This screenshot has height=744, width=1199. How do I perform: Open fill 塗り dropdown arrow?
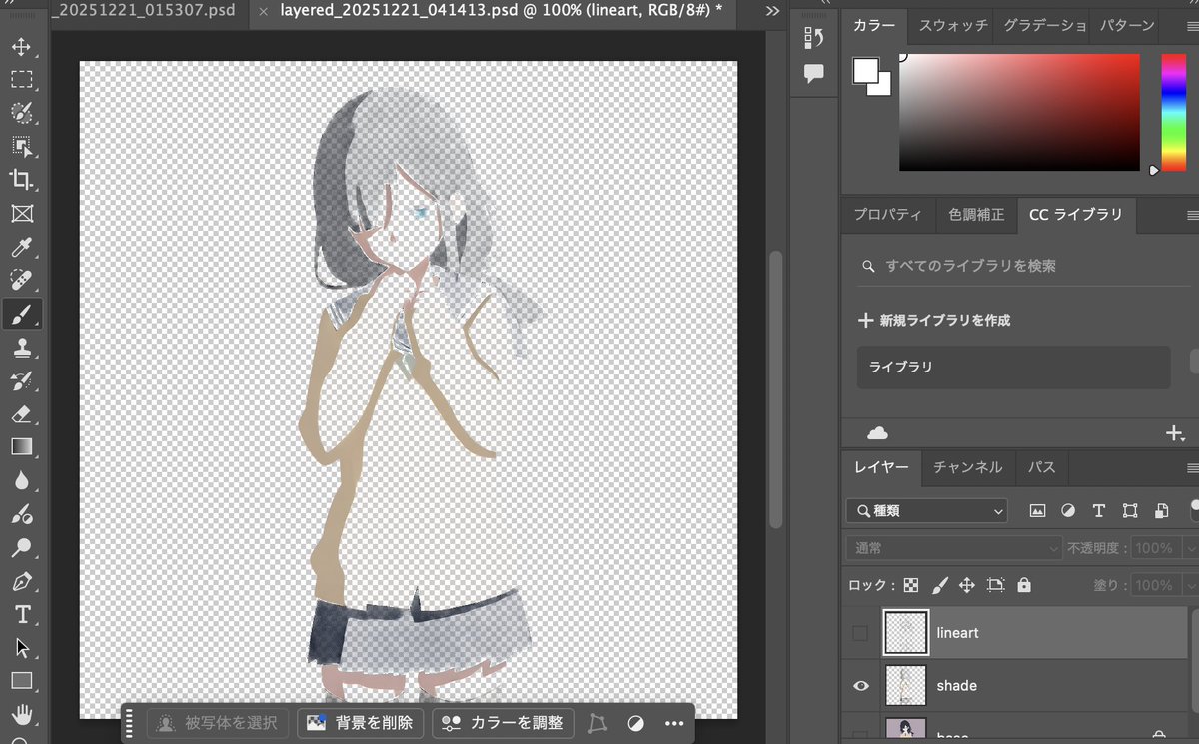point(1189,585)
